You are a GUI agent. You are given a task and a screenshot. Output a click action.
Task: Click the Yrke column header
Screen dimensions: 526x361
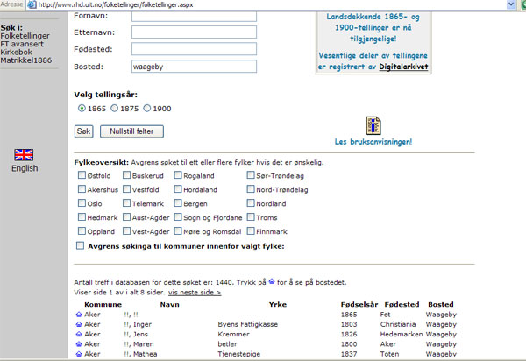point(277,305)
